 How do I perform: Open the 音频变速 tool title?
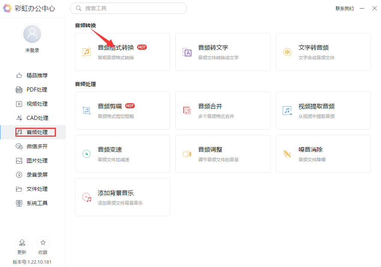pyautogui.click(x=110, y=149)
